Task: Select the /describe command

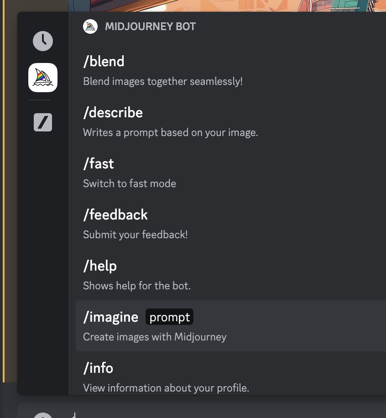Action: click(x=231, y=121)
